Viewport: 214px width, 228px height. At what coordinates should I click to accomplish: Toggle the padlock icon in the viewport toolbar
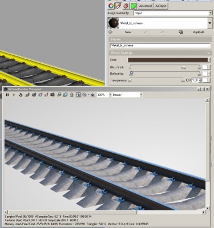[72, 95]
